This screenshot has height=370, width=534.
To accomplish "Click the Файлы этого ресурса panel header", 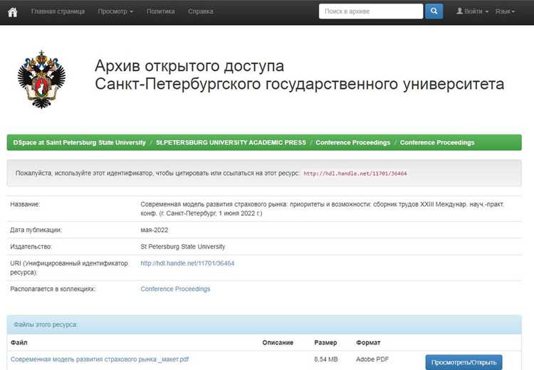I will point(264,324).
